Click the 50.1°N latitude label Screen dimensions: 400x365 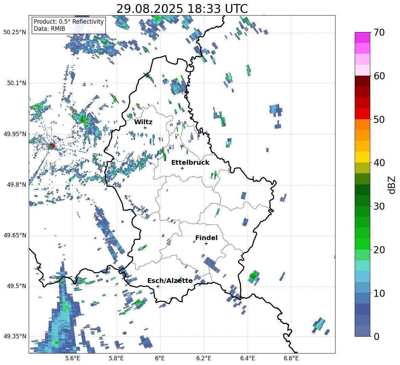pyautogui.click(x=17, y=83)
